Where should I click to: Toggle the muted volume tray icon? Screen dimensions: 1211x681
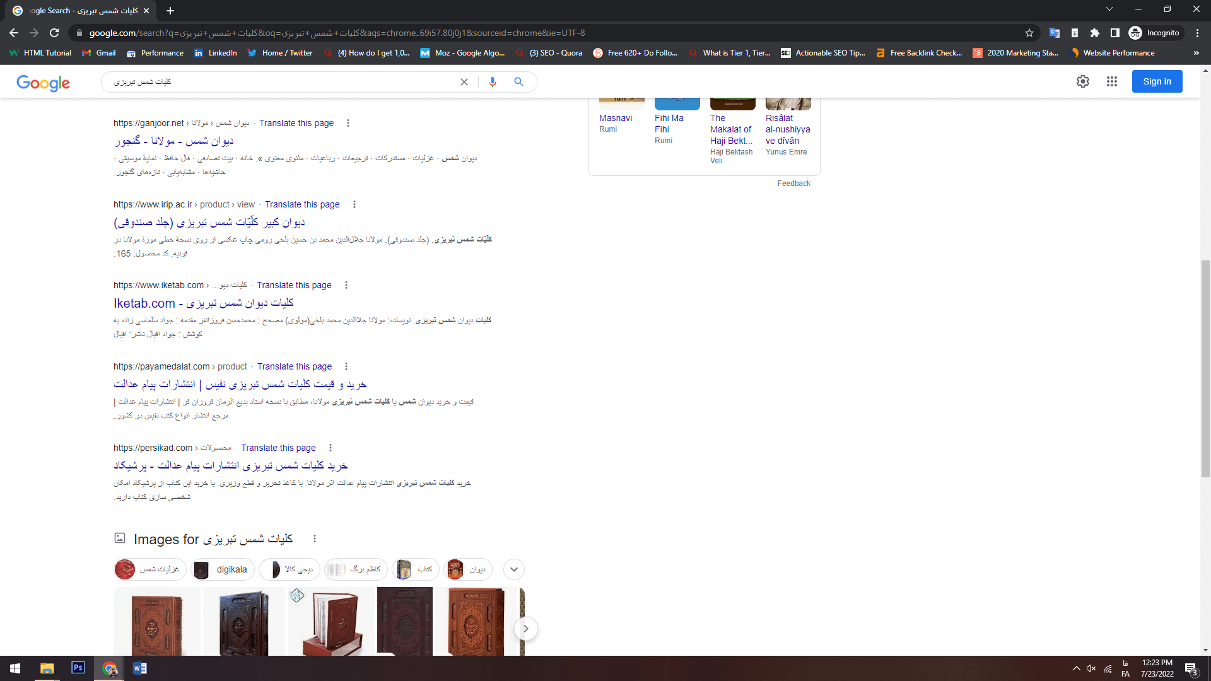1091,668
